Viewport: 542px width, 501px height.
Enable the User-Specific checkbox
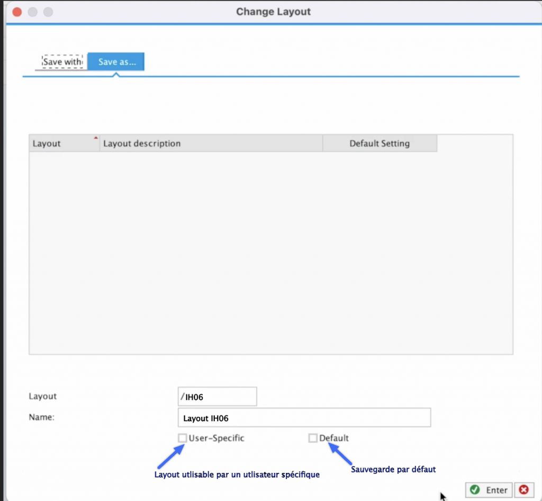[183, 438]
